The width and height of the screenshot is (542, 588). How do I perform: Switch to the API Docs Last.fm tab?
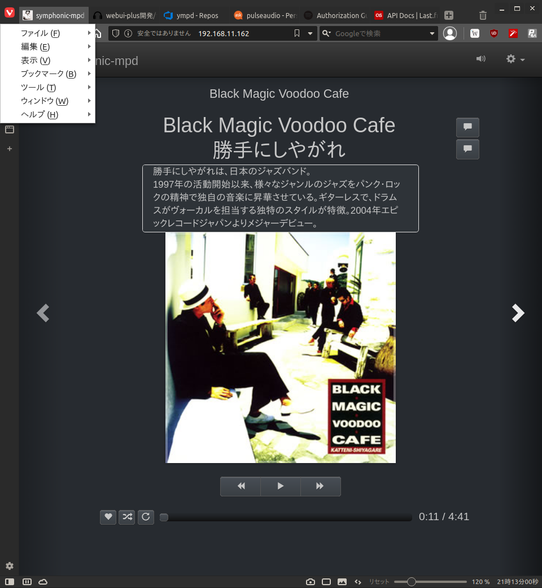(x=406, y=15)
